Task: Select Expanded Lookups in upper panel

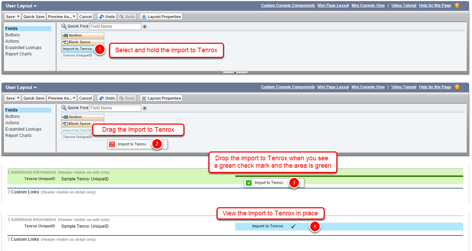Action: (23, 48)
